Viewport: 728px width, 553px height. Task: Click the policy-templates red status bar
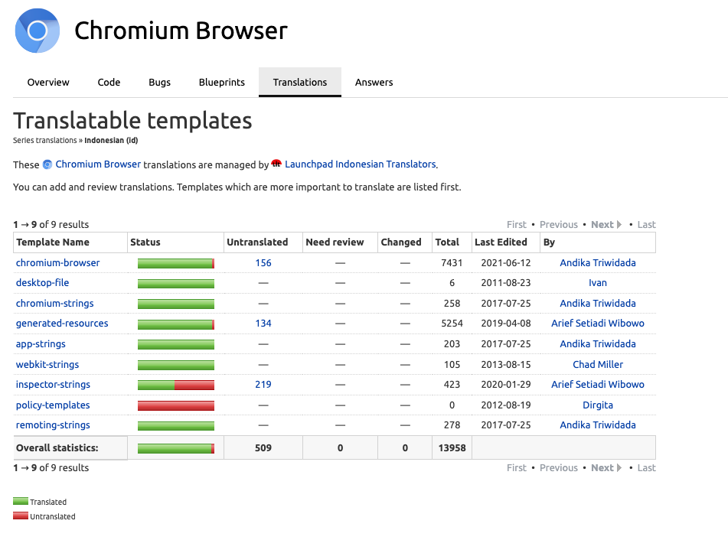pos(176,405)
